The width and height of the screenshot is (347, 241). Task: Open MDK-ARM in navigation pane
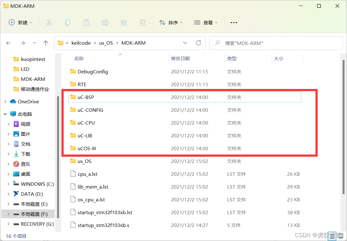click(29, 79)
